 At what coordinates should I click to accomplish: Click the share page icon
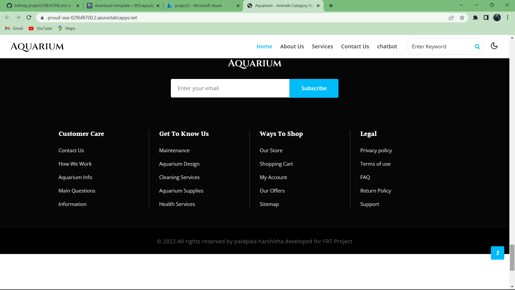point(451,18)
